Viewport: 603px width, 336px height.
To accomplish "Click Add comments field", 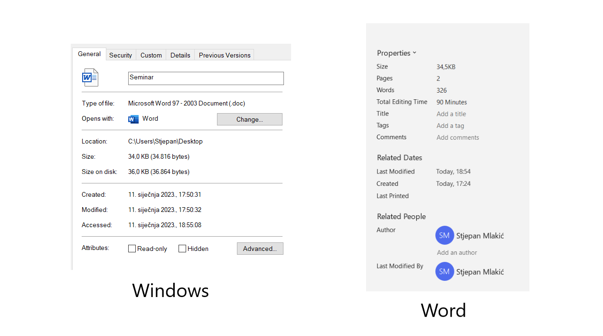I will coord(458,138).
